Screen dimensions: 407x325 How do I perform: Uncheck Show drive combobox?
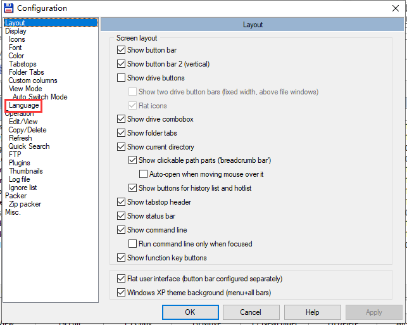point(122,119)
